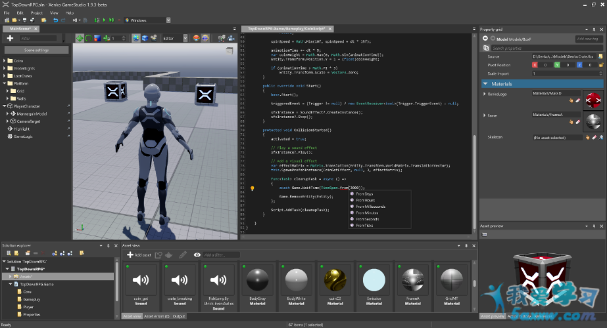
Task: Toggle the eye visibility filter in Asset view
Action: (x=197, y=255)
